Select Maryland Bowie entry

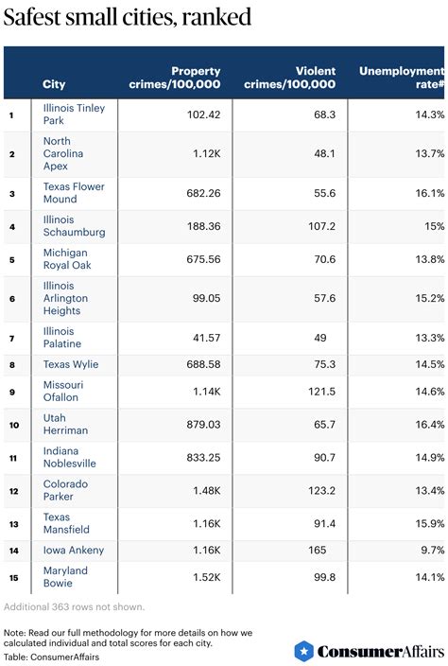click(65, 577)
